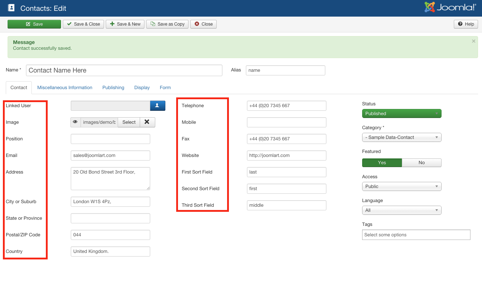Open Help from the toolbar
482x302 pixels.
[466, 24]
